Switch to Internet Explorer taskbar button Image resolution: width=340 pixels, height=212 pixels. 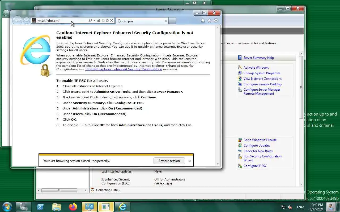click(122, 207)
